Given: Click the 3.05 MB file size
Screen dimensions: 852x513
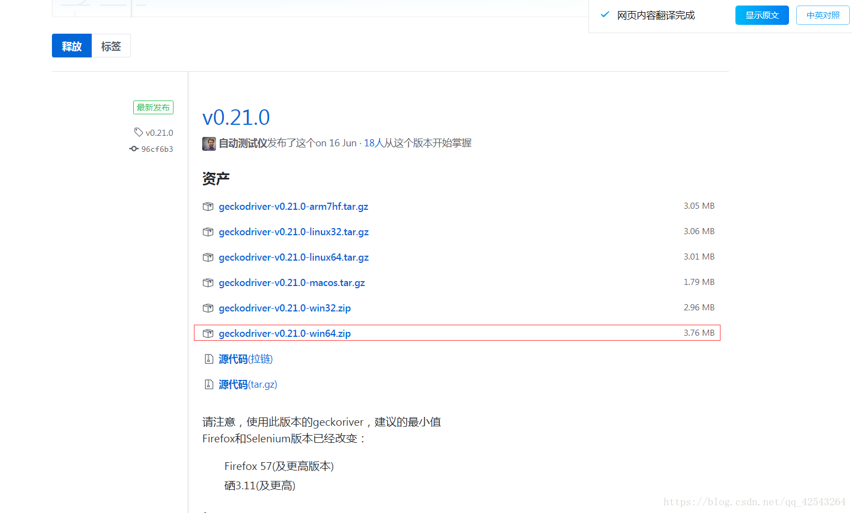Looking at the screenshot, I should click(x=699, y=206).
